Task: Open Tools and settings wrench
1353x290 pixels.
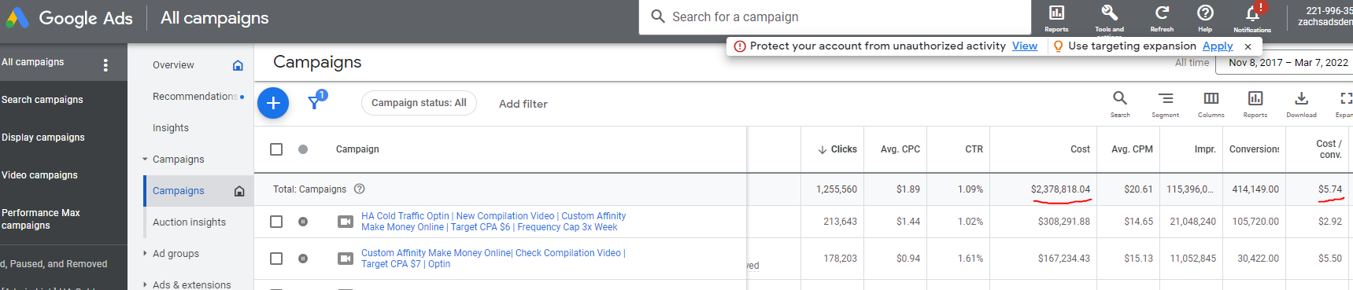Action: [x=1109, y=13]
